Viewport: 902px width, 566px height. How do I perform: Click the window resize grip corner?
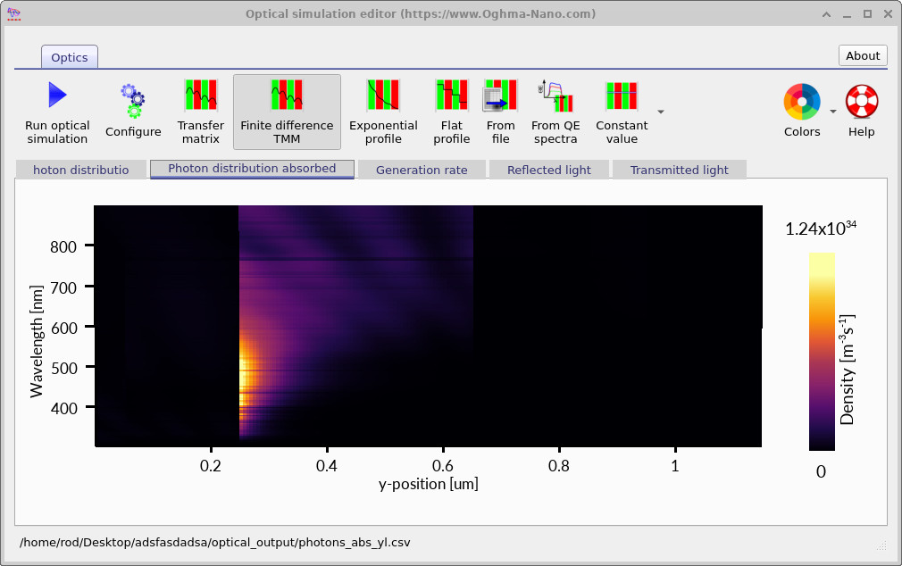click(x=881, y=545)
